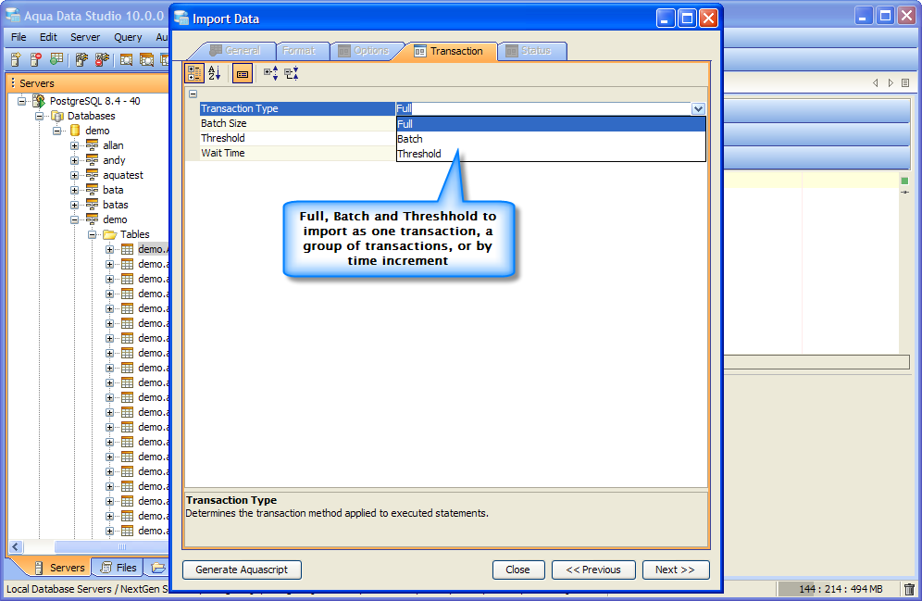922x601 pixels.
Task: Click the Connect Server toolbar icon
Action: (x=81, y=59)
